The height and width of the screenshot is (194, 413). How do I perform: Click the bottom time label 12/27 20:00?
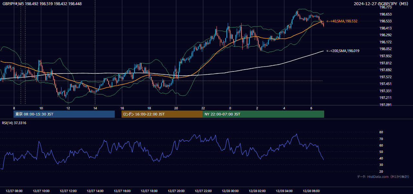click(x=176, y=191)
